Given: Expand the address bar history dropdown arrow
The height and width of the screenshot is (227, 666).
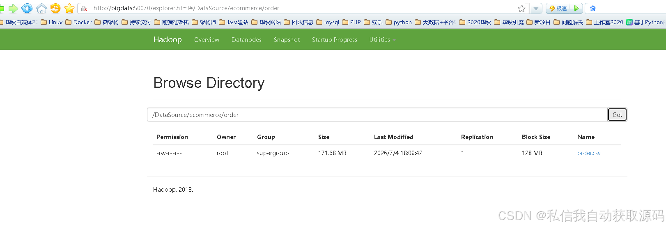Looking at the screenshot, I should pos(536,8).
